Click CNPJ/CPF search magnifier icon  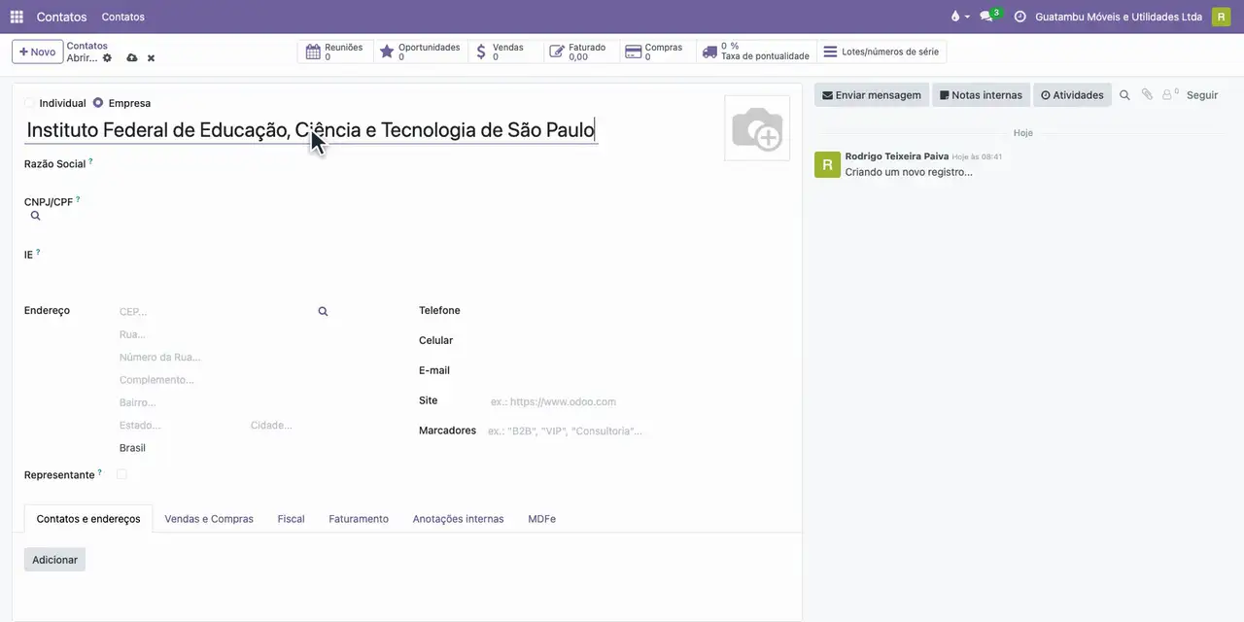36,216
